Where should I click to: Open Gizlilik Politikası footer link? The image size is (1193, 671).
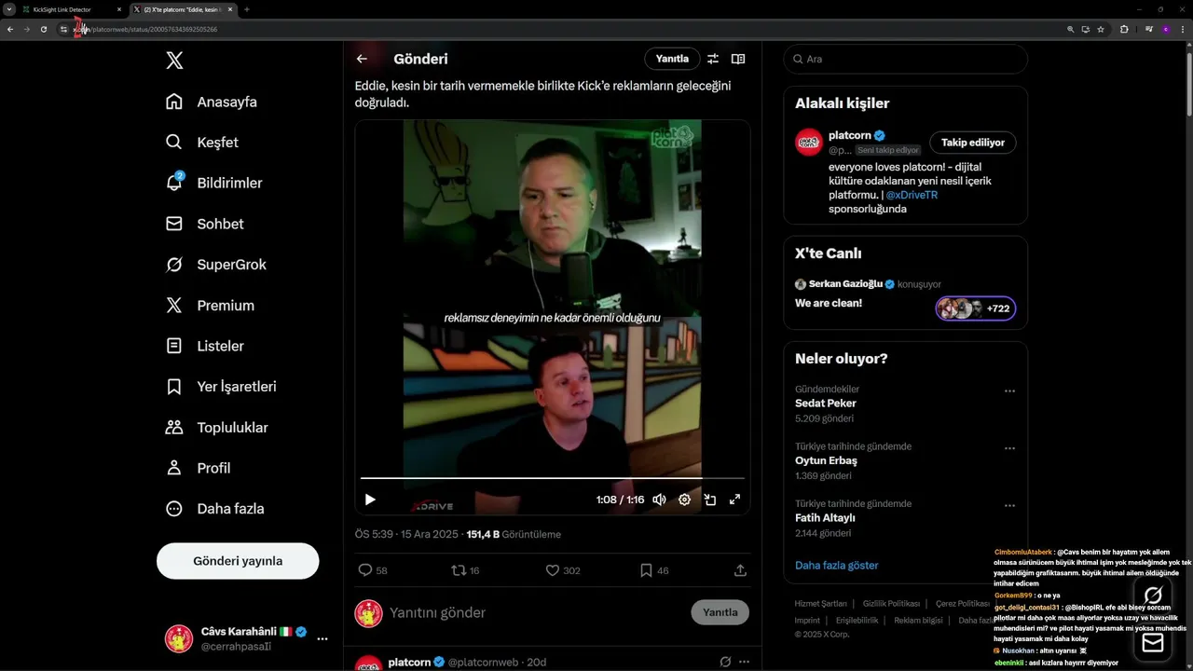pyautogui.click(x=891, y=604)
